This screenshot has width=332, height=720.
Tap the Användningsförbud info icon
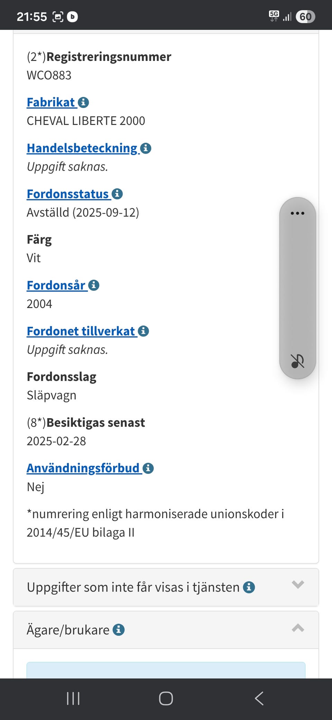click(148, 468)
